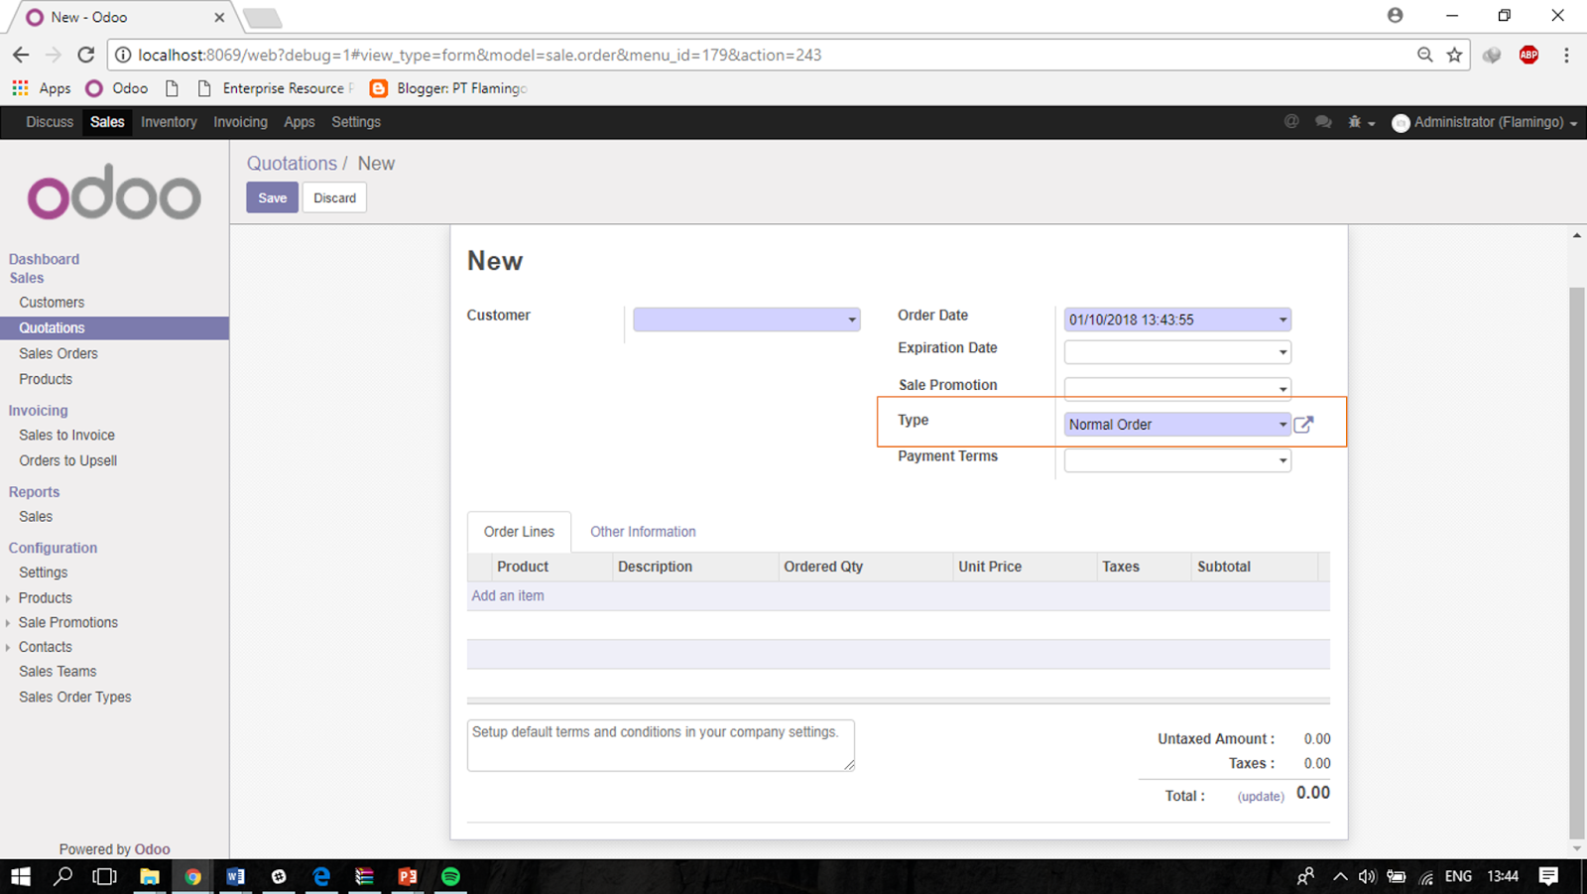1587x894 pixels.
Task: Open Spotify from taskbar
Action: click(x=450, y=876)
